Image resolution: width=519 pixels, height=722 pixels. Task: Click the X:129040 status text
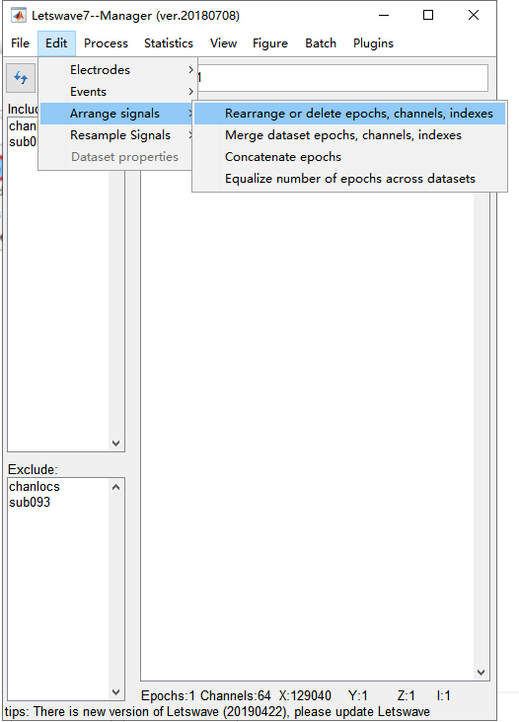click(x=305, y=695)
